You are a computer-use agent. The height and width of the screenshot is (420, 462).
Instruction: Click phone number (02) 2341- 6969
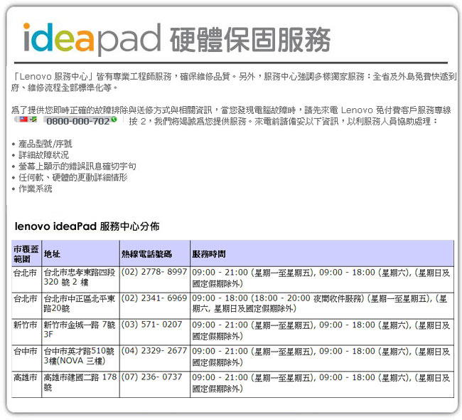tap(154, 298)
